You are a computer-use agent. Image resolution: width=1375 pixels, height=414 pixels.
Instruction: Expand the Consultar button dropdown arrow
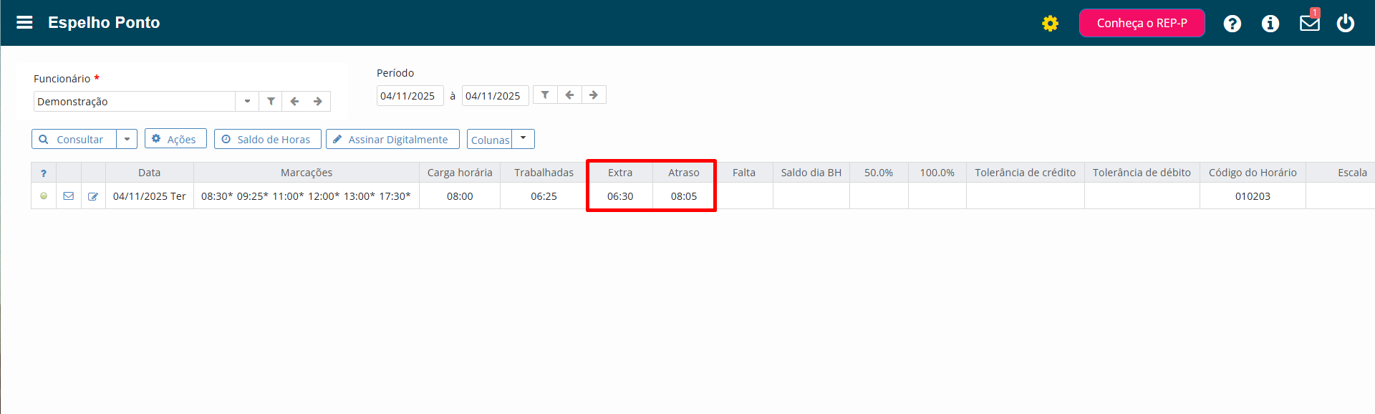(x=127, y=139)
